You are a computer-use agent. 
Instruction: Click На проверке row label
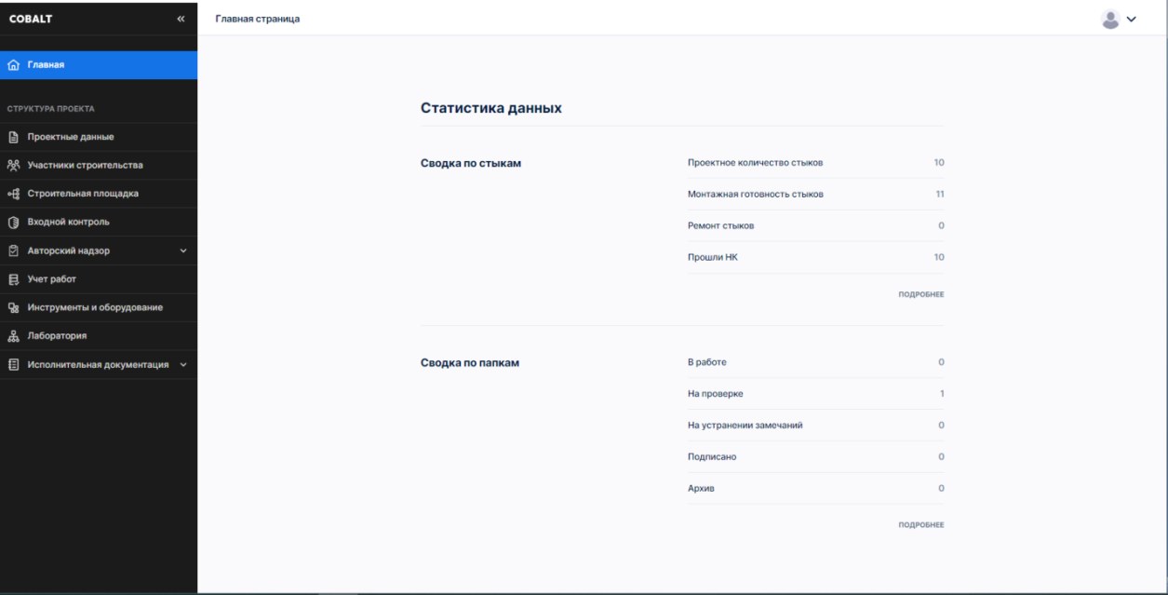coord(715,394)
